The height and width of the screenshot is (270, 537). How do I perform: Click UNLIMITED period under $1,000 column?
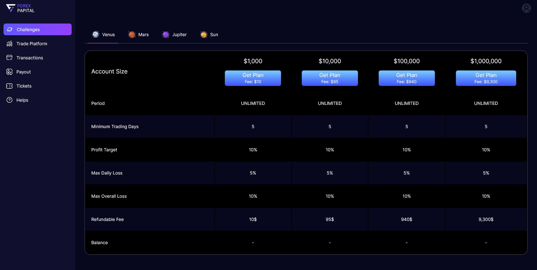point(253,103)
